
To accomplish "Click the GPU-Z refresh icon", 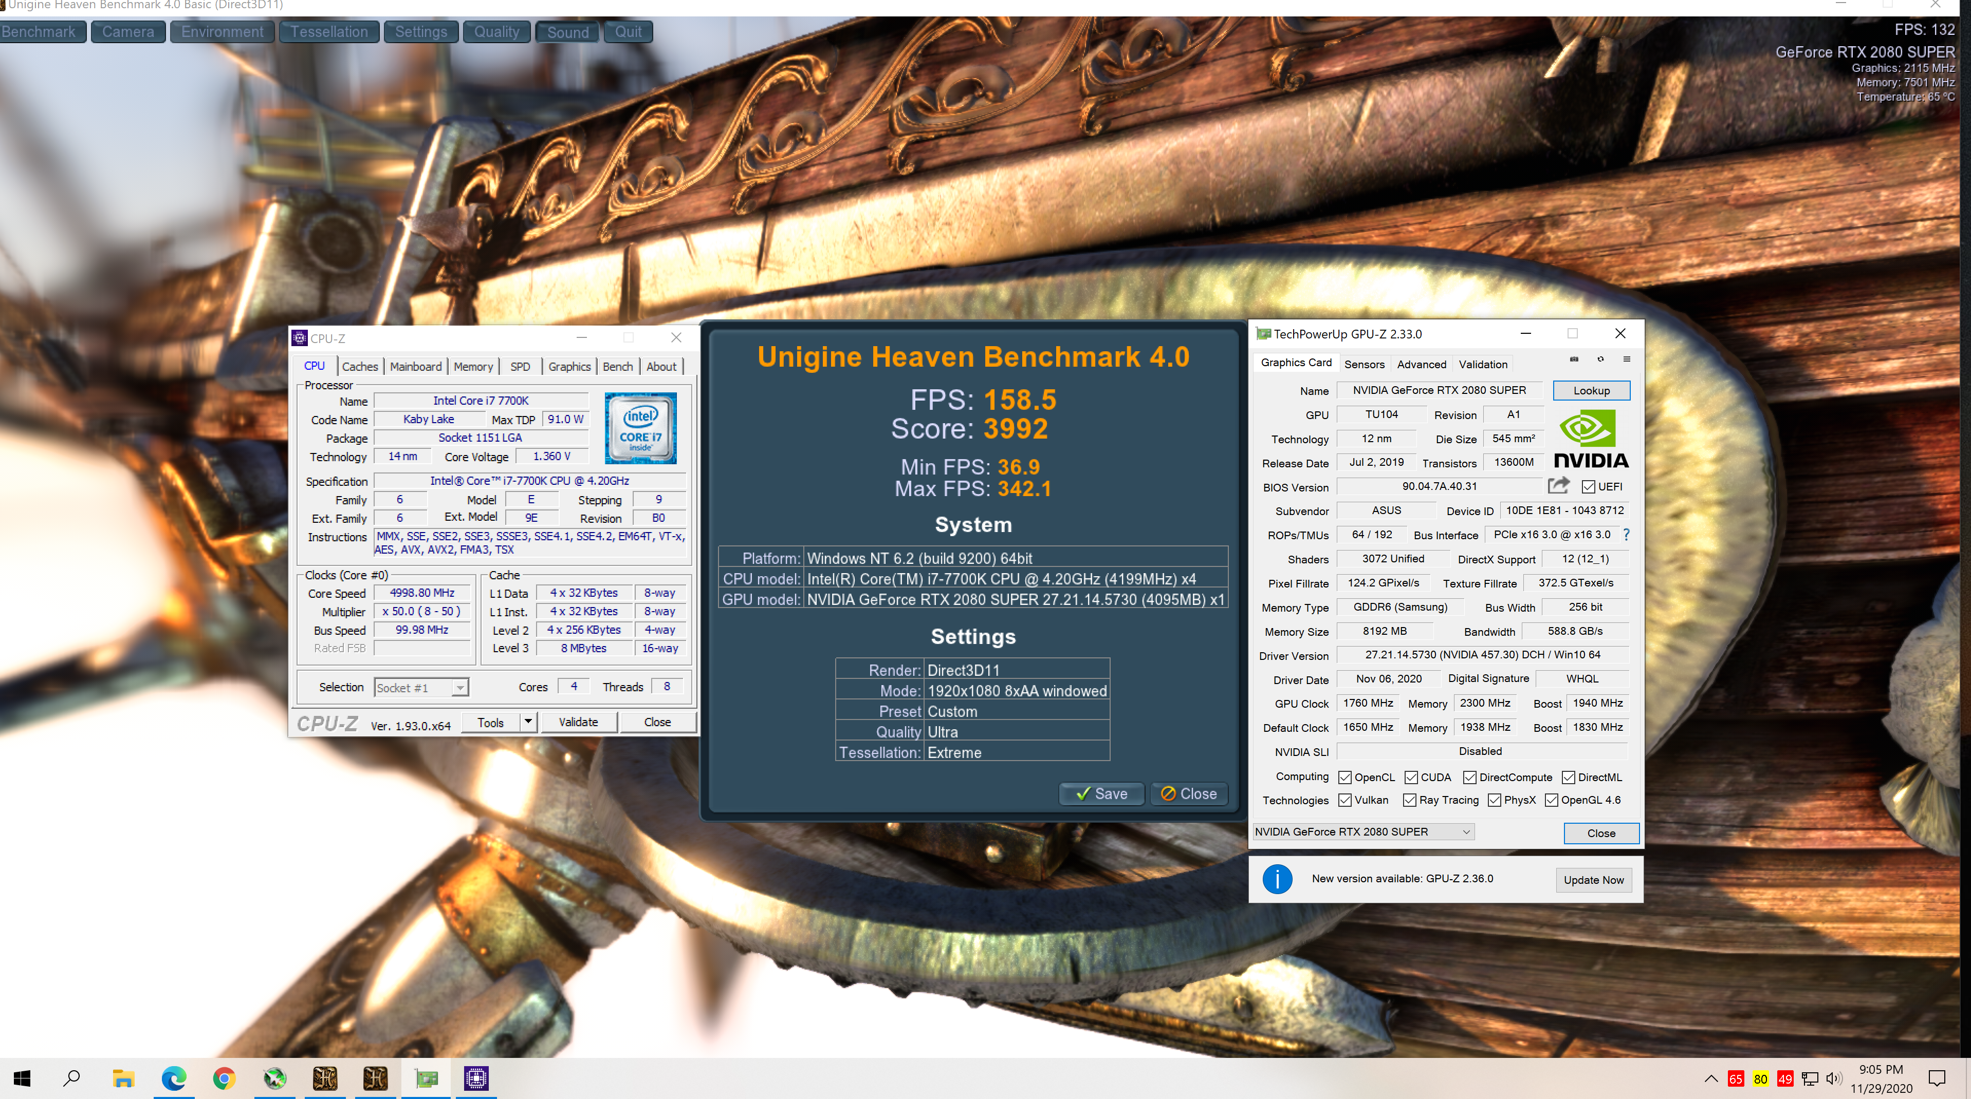I will pyautogui.click(x=1600, y=359).
